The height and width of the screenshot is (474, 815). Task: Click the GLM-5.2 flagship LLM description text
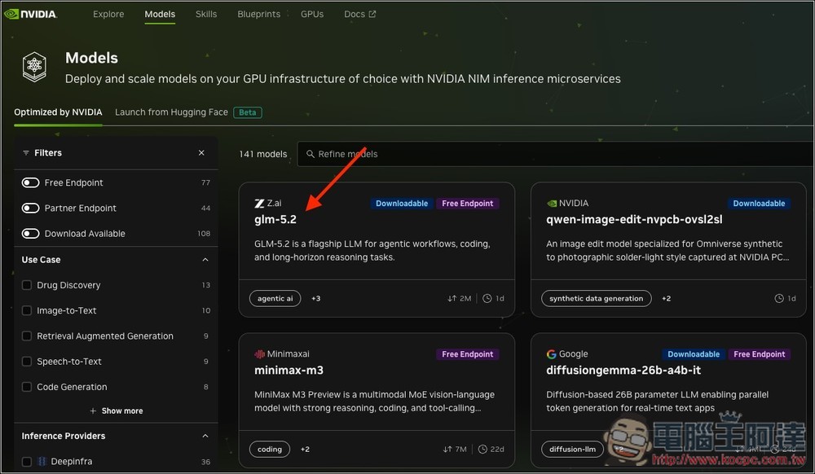(372, 250)
